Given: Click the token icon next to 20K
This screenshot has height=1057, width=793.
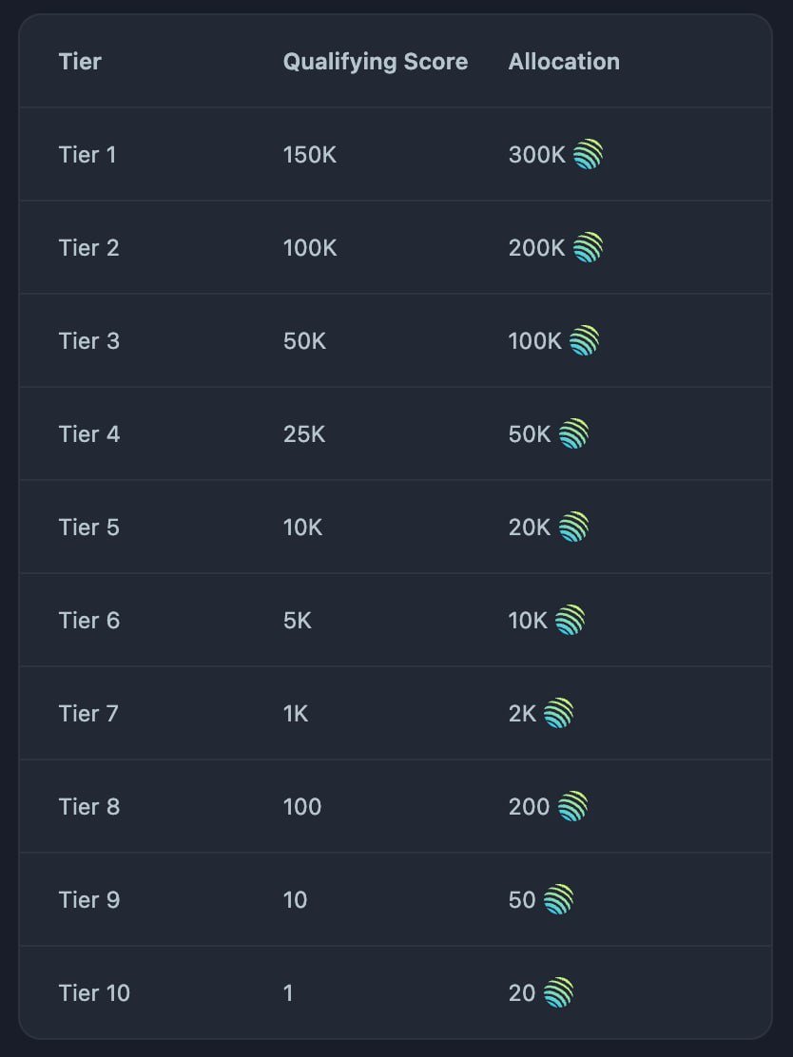Looking at the screenshot, I should (x=573, y=527).
